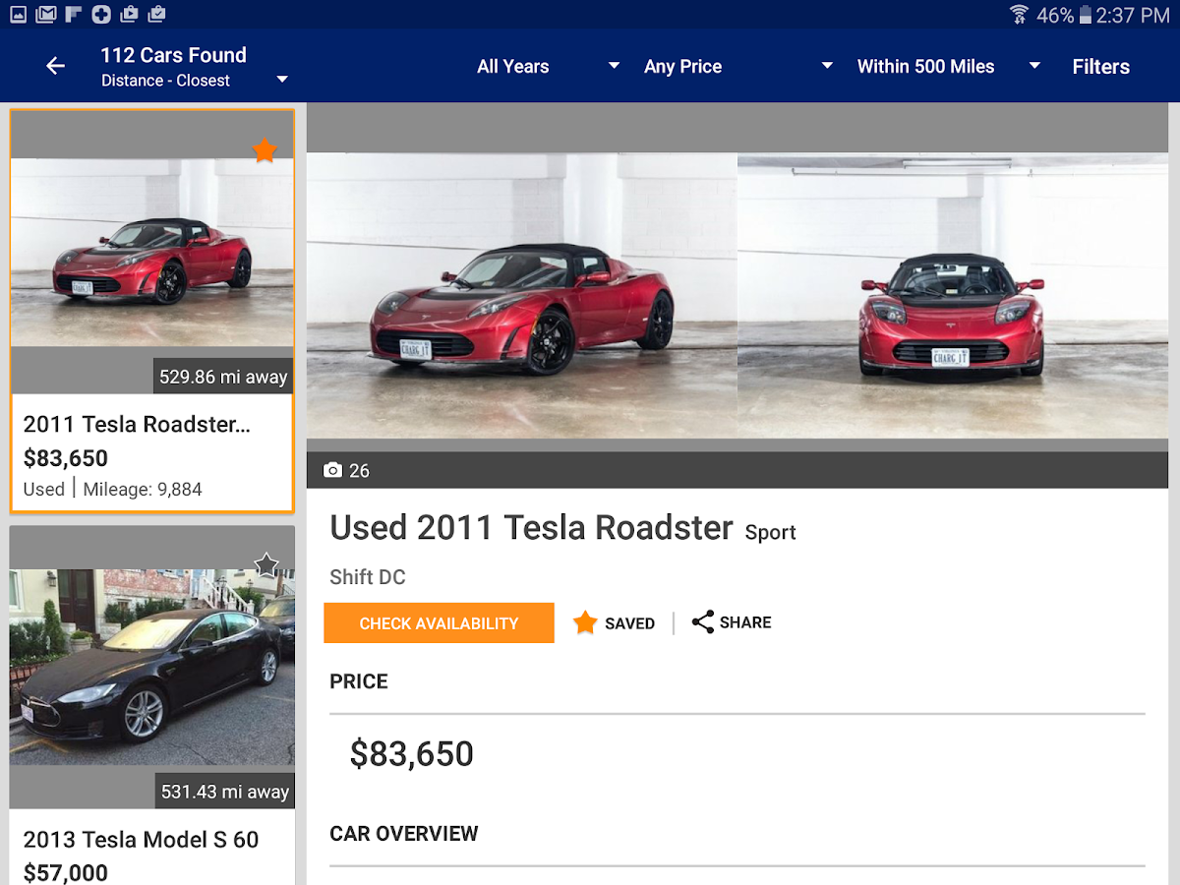
Task: Click the $83,650 price in the listing card
Action: click(66, 458)
